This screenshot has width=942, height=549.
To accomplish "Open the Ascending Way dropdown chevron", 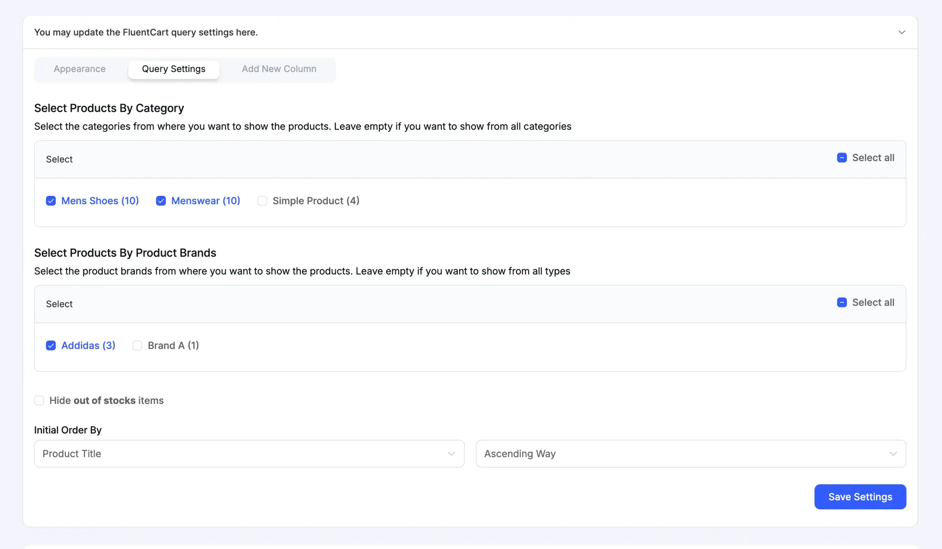I will [x=894, y=453].
